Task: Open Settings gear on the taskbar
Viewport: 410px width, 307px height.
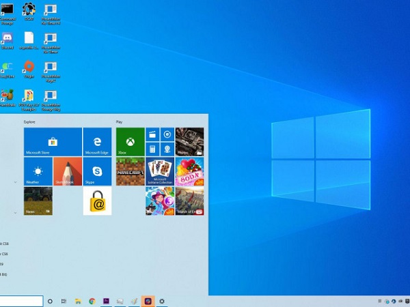Action: point(162,302)
